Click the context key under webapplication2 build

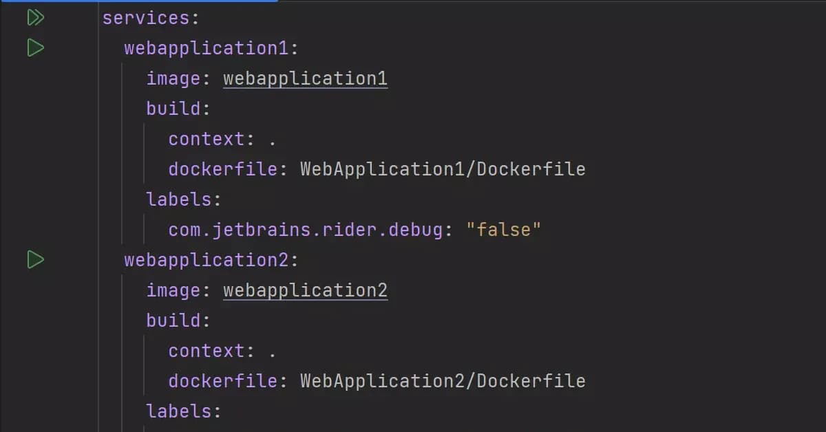(205, 350)
